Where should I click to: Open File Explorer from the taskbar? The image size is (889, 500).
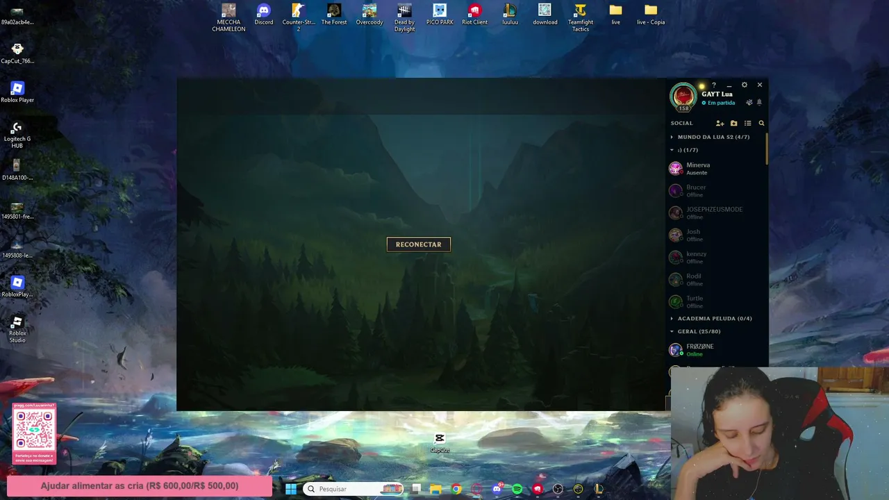point(435,489)
